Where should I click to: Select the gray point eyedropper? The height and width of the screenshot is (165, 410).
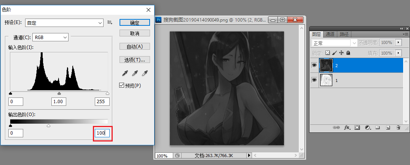point(135,74)
